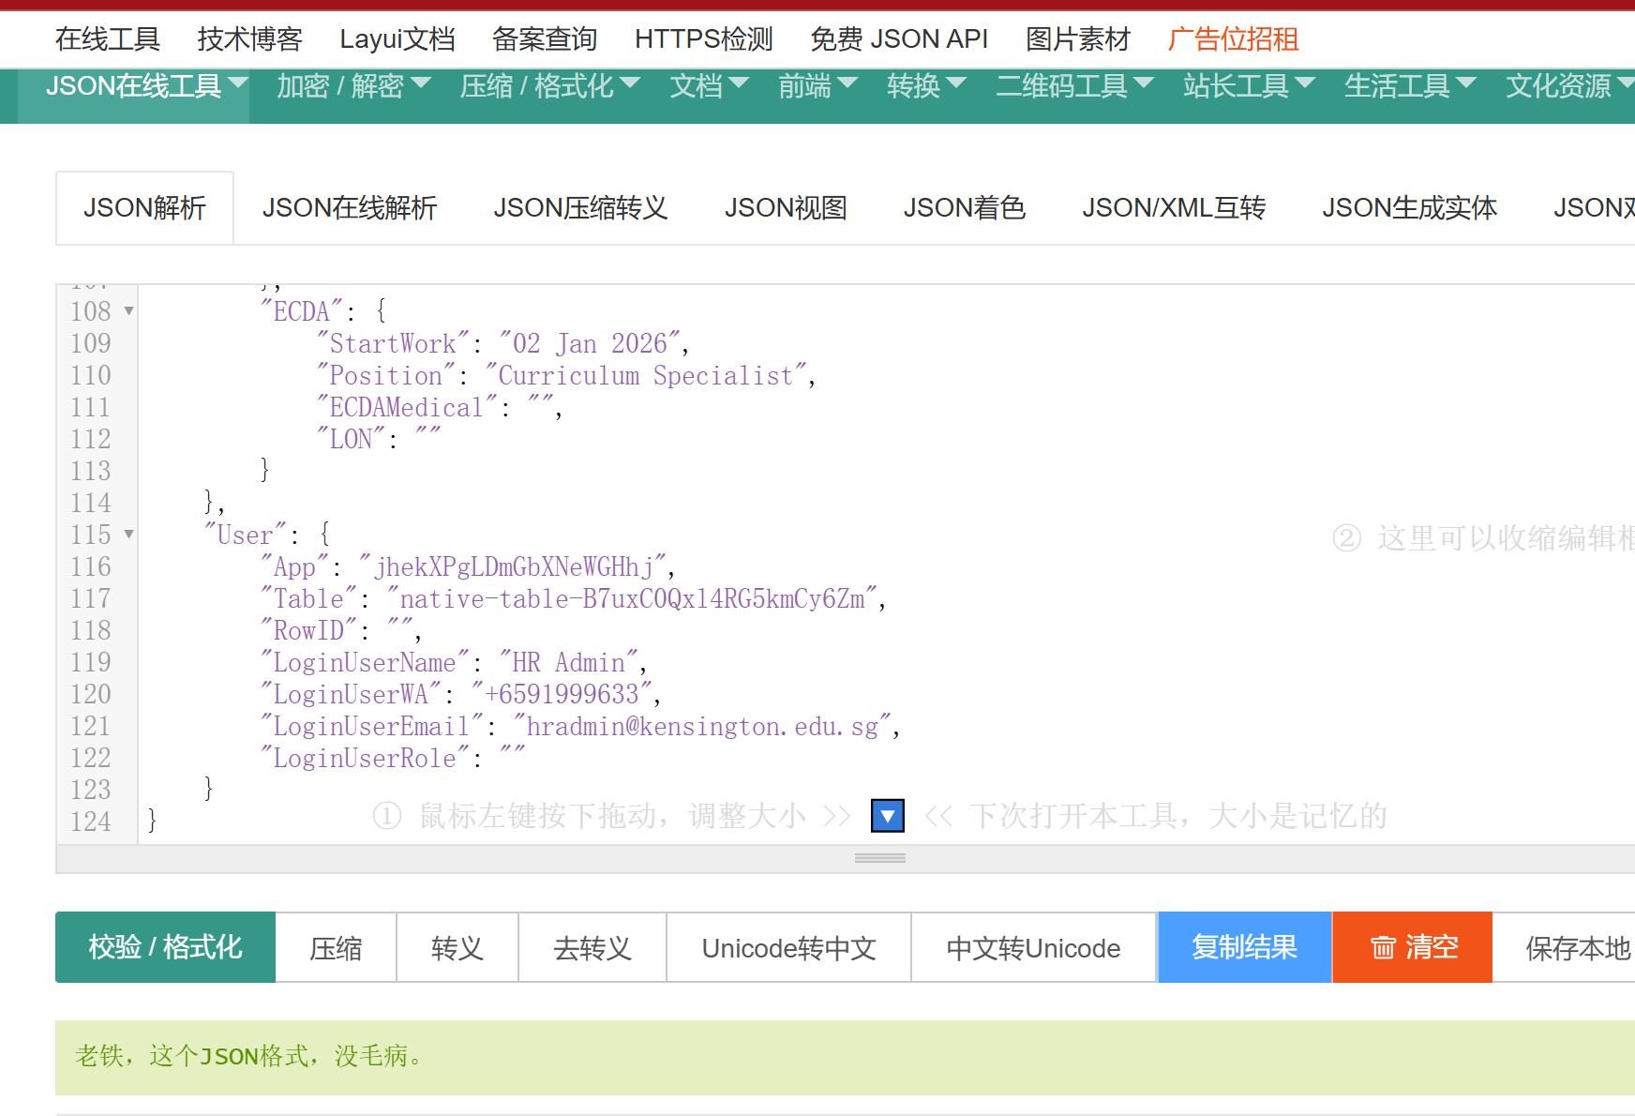
Task: Open the JSON/XML互转 tab
Action: pos(1173,208)
